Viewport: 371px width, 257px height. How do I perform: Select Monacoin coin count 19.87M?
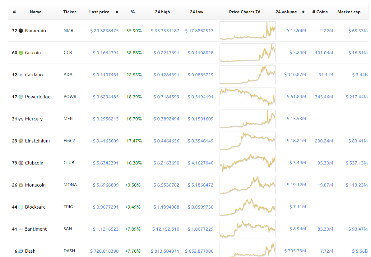point(325,185)
